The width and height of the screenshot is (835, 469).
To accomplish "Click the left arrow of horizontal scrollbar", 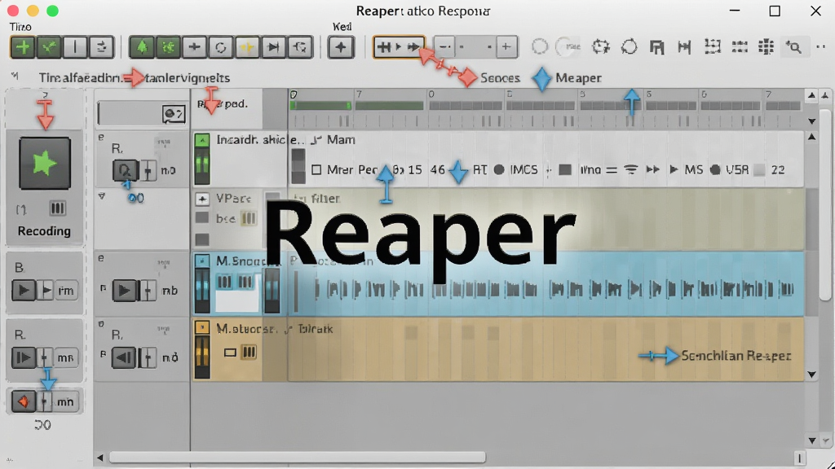I will pyautogui.click(x=100, y=458).
